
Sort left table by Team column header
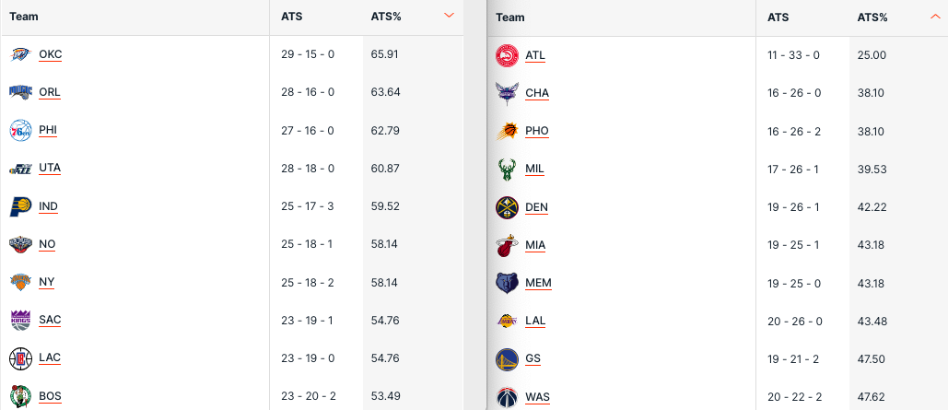point(23,17)
